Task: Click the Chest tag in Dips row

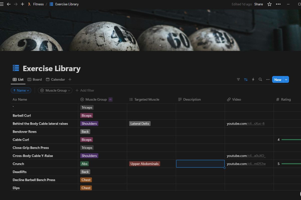Action: (x=86, y=188)
